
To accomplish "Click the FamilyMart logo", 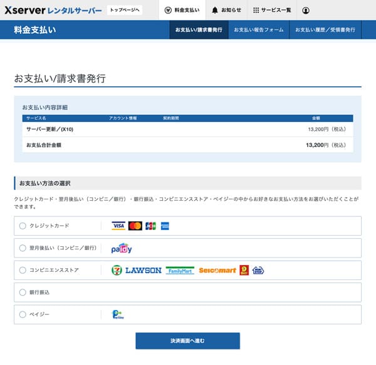I will [x=180, y=271].
